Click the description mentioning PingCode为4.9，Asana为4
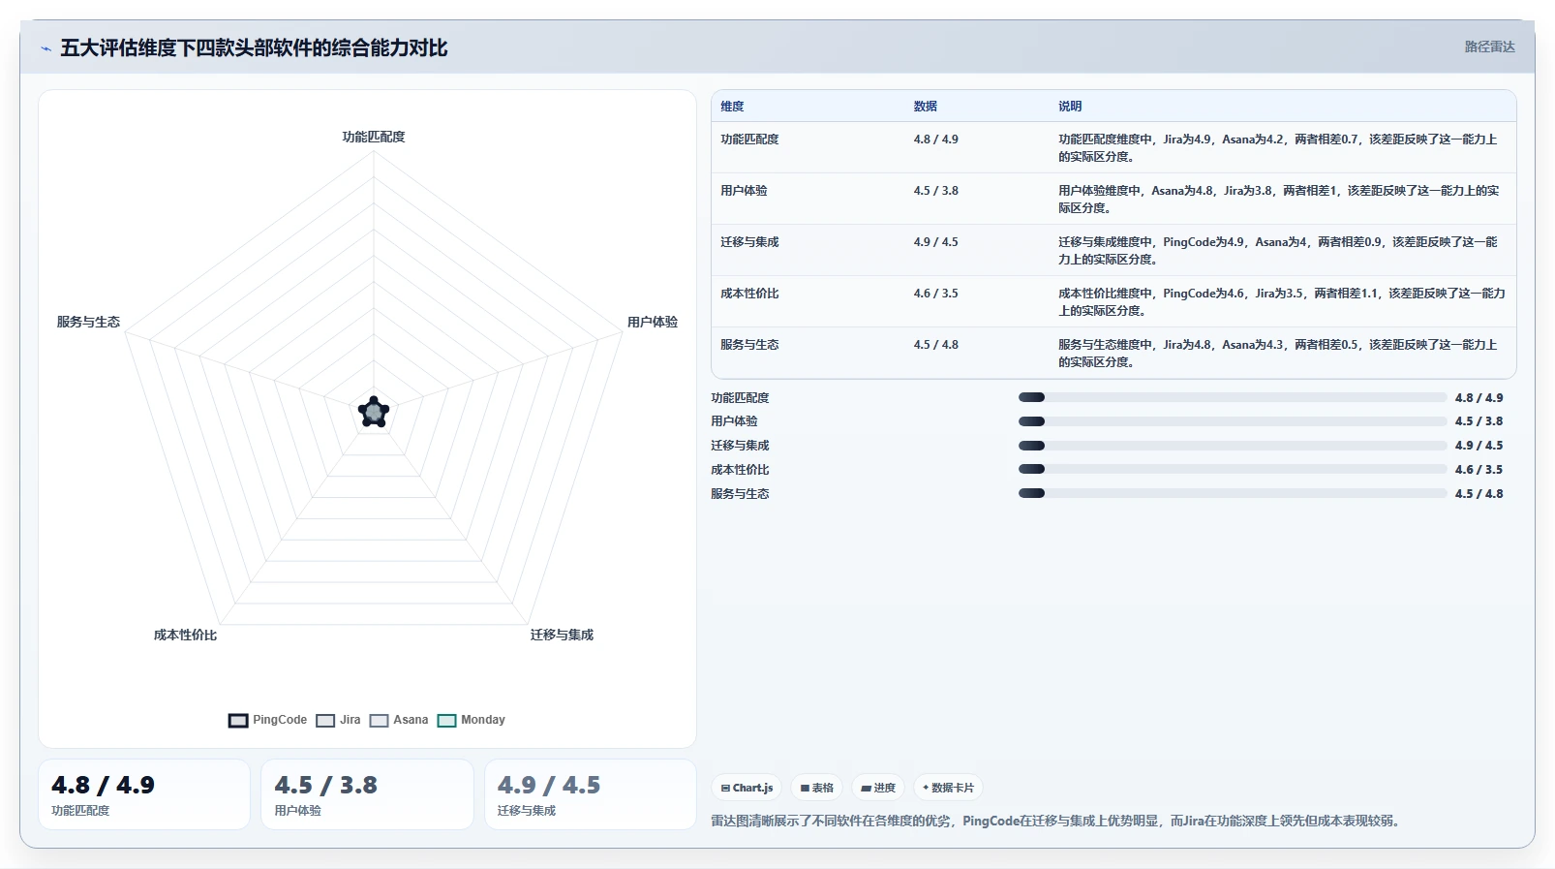1555x869 pixels. click(1278, 251)
